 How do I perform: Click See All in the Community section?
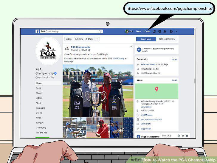(174, 59)
